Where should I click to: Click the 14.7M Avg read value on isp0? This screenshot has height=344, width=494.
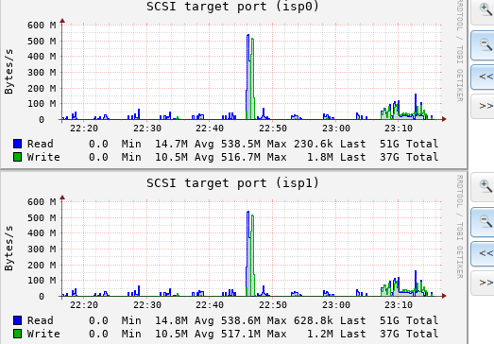171,144
